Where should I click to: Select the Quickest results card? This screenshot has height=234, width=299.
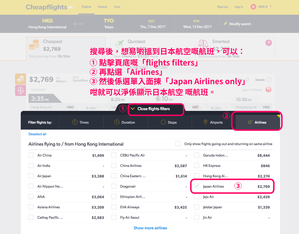point(150,49)
